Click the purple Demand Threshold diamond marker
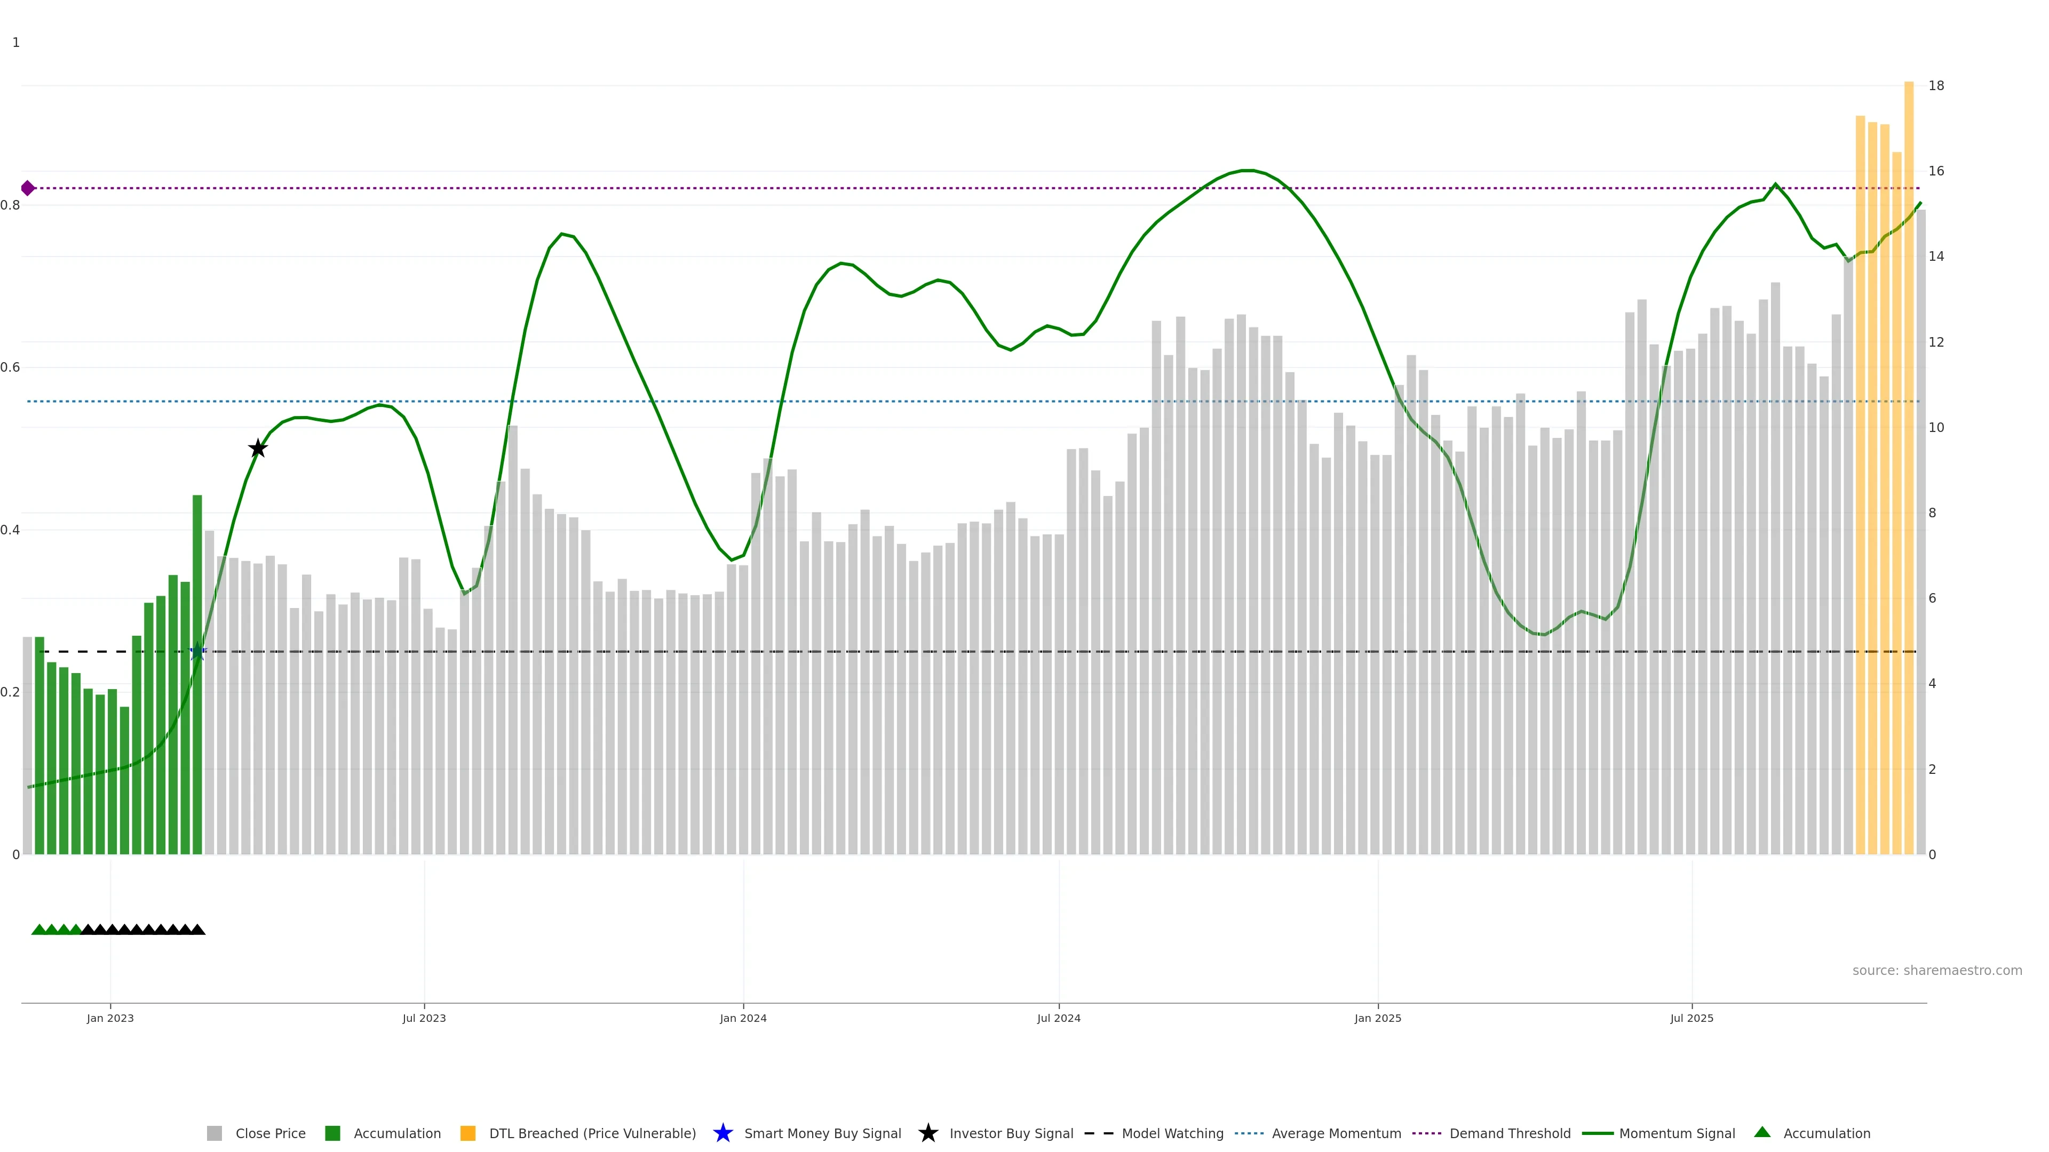 pos(28,188)
